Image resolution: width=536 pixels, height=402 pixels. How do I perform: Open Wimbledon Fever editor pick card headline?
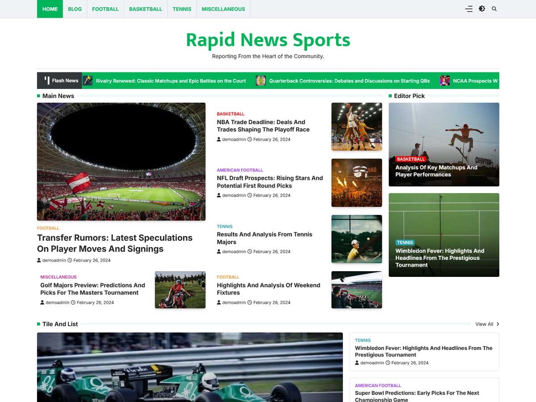[x=440, y=258]
